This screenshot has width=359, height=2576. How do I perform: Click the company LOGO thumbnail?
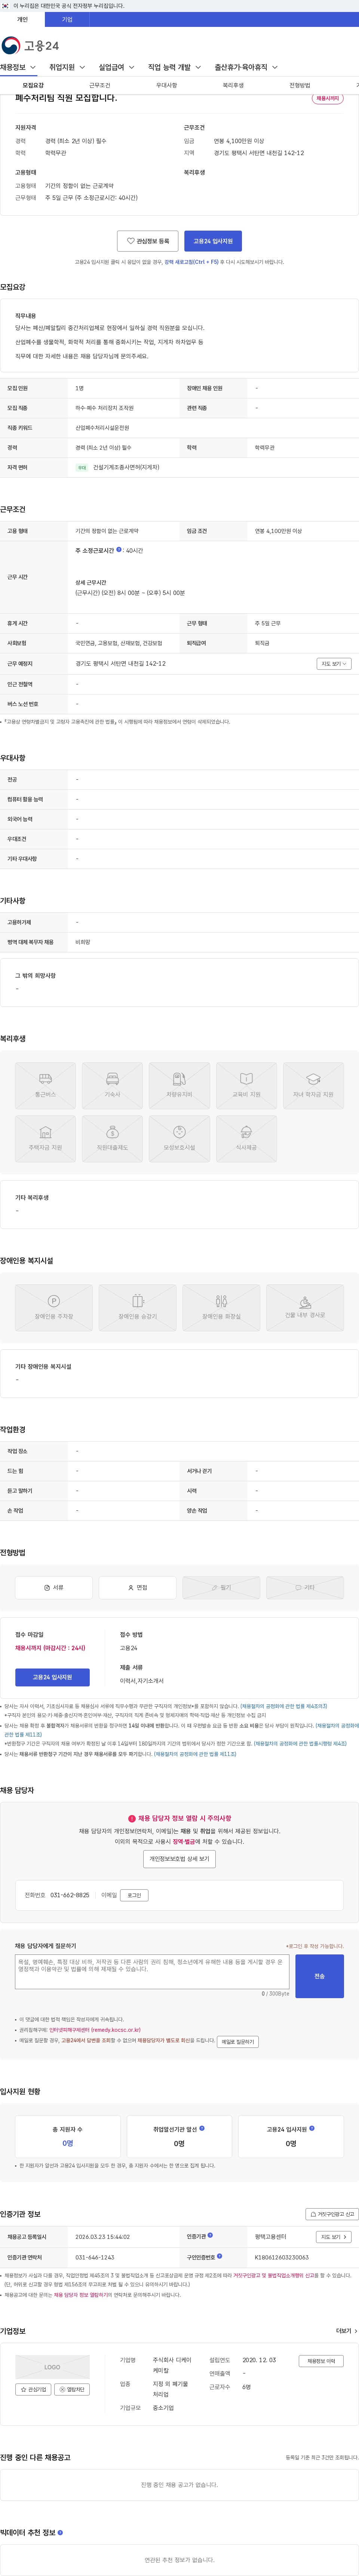tap(52, 2367)
